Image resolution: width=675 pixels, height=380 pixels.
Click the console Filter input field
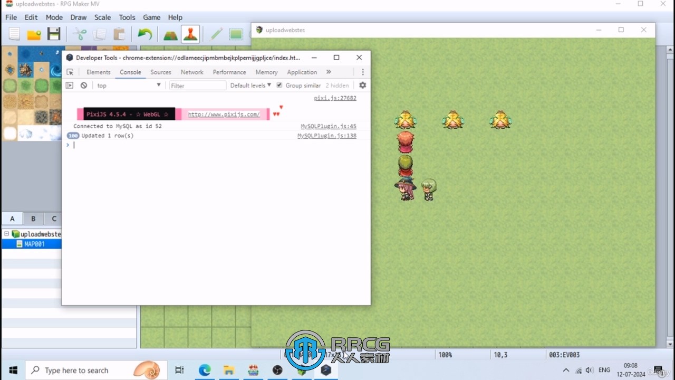point(198,85)
